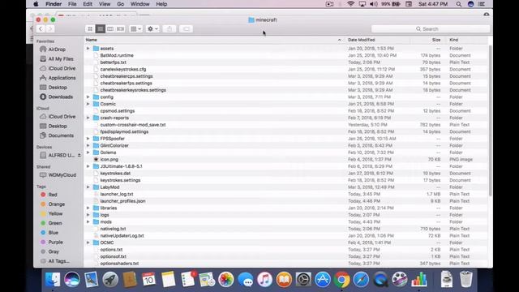Expand the LabyMod folder
The height and width of the screenshot is (292, 519).
coord(88,187)
